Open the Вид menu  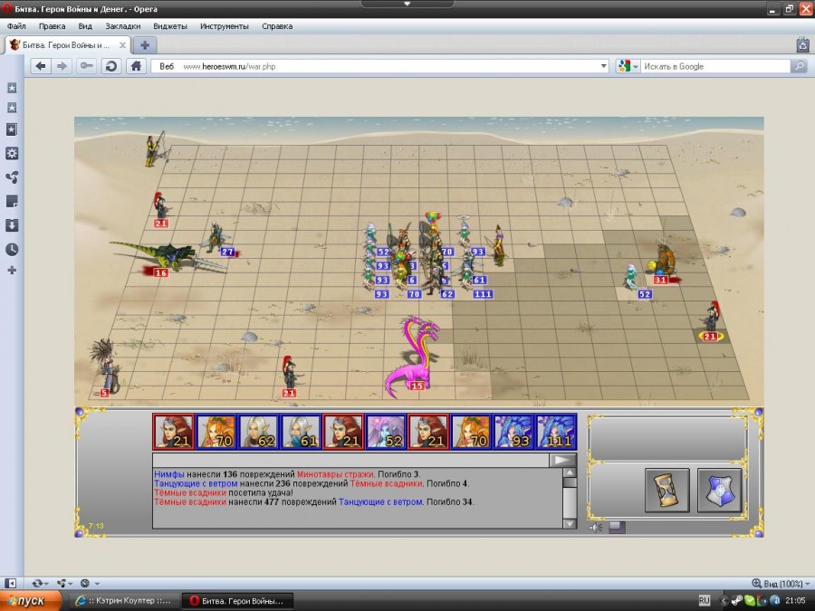pyautogui.click(x=85, y=26)
